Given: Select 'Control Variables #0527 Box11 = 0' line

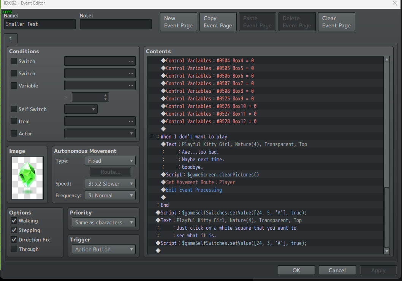Looking at the screenshot, I should [x=266, y=114].
